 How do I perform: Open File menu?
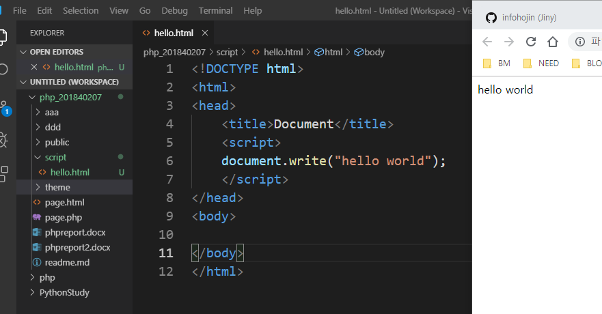[x=20, y=11]
